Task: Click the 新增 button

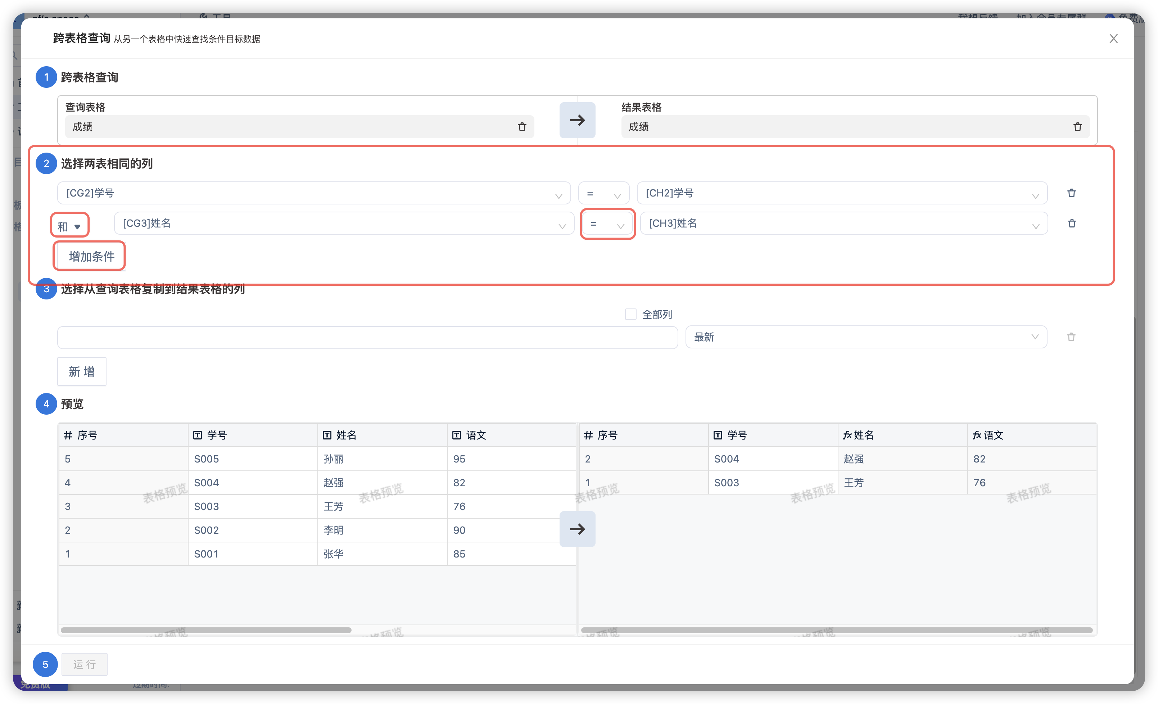Action: tap(82, 372)
